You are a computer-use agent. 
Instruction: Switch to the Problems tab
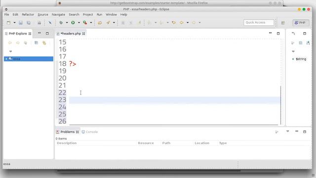(x=68, y=132)
